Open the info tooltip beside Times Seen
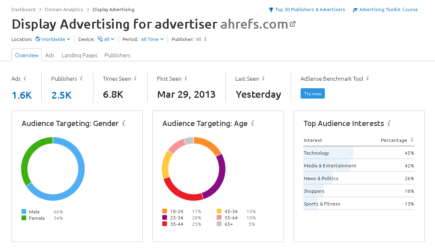435x248 pixels. 136,79
